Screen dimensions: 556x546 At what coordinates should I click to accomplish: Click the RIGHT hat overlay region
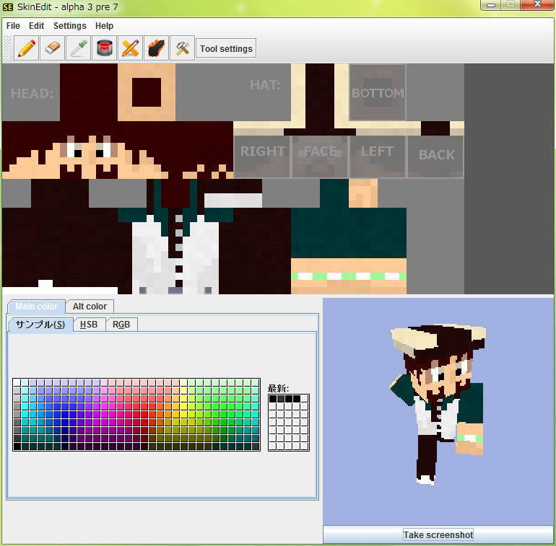[262, 157]
